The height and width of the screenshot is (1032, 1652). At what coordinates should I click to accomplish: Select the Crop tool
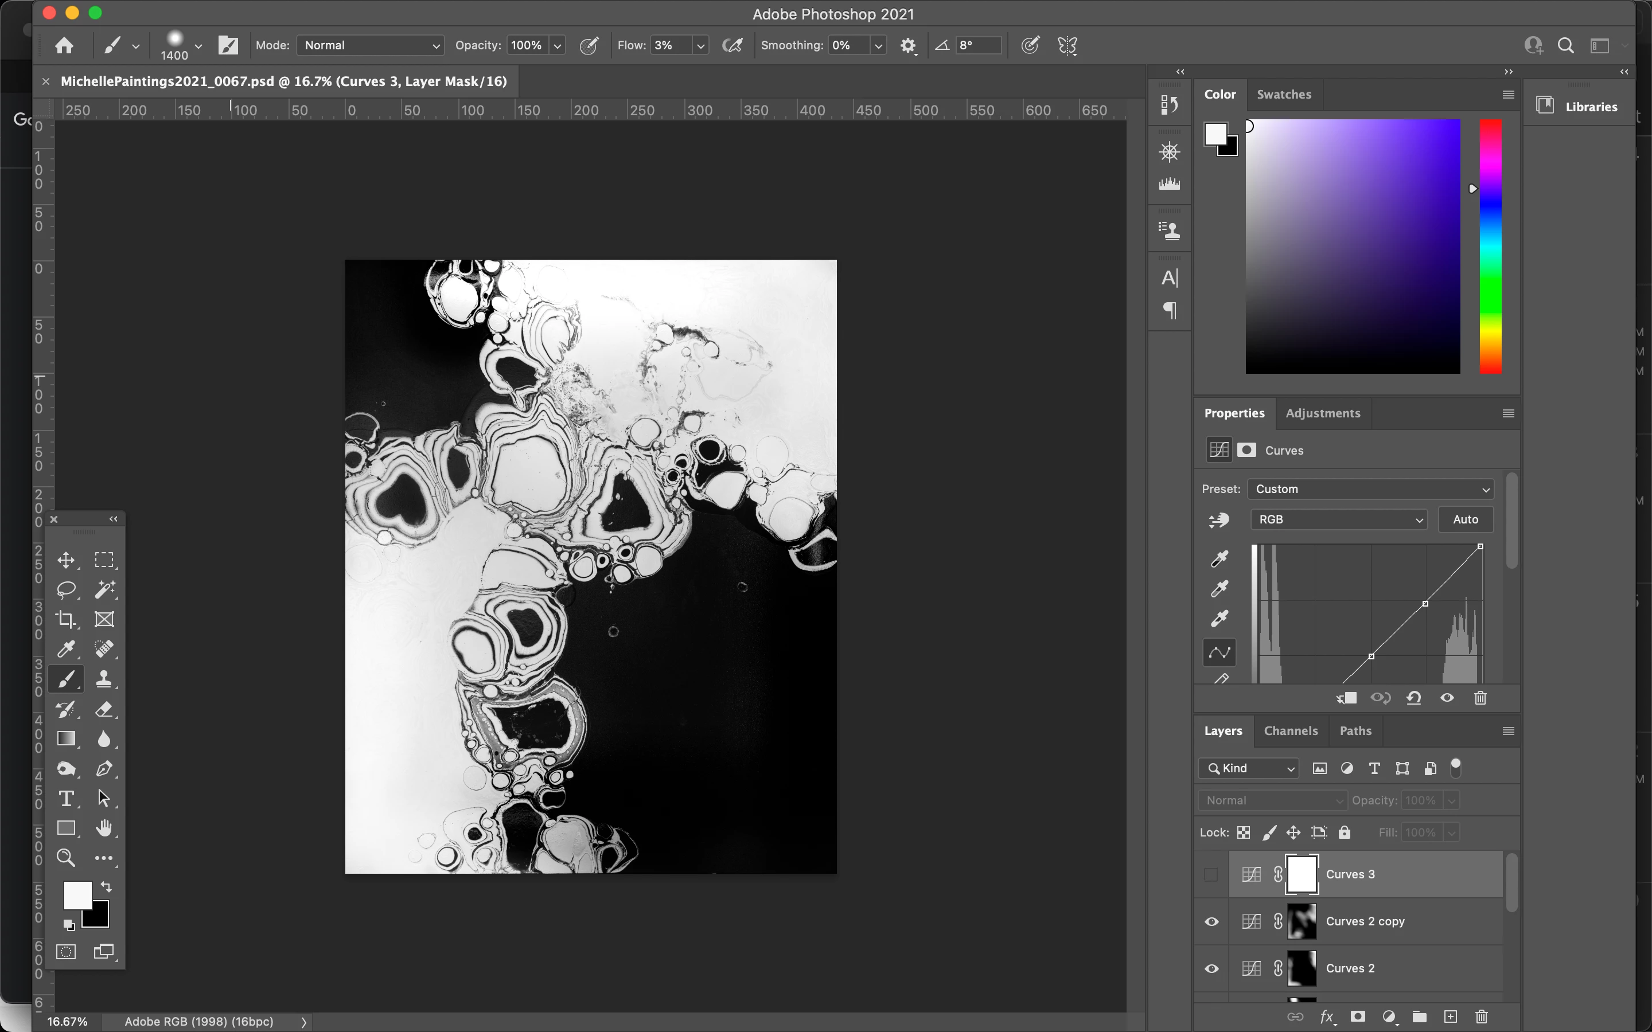[66, 619]
